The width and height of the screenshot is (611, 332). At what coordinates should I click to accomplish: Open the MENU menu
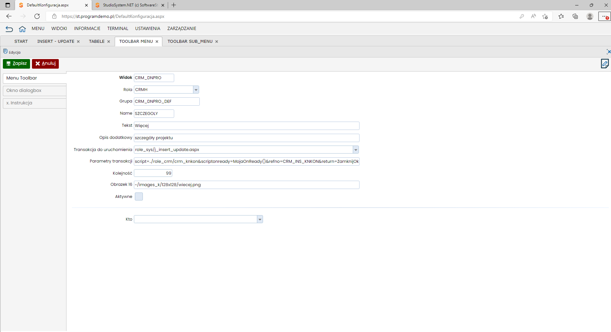coord(38,28)
